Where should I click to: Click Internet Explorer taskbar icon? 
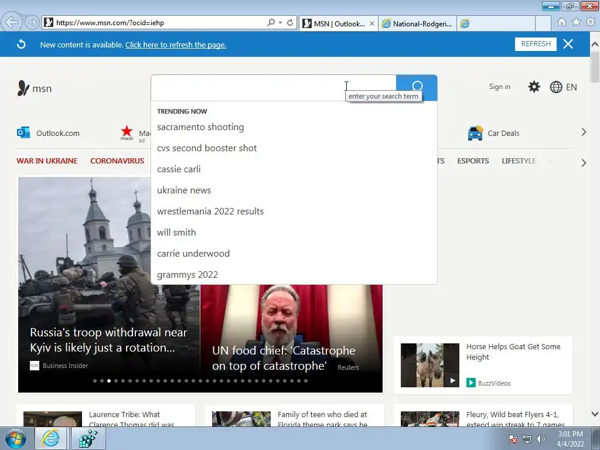coord(50,438)
